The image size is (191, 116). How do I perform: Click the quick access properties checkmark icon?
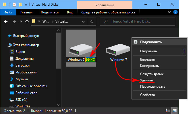point(14,5)
